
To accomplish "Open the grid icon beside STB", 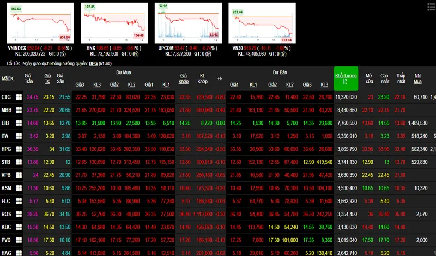I will coord(19,162).
